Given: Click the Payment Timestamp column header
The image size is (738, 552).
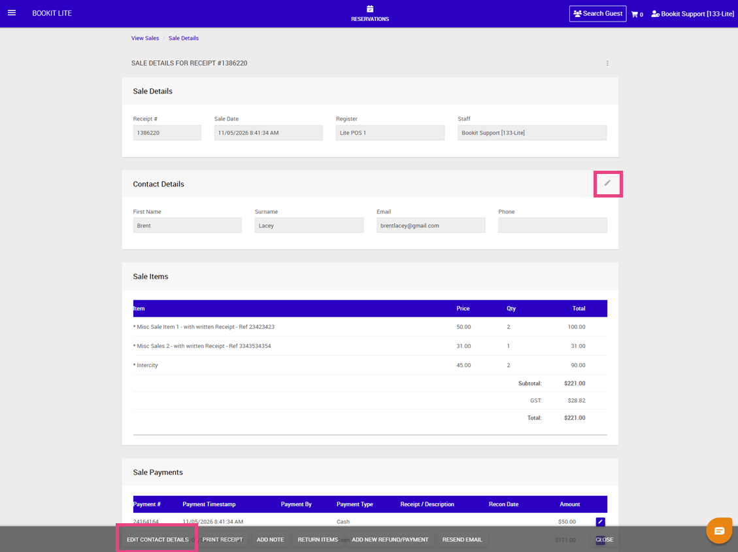Looking at the screenshot, I should (209, 504).
